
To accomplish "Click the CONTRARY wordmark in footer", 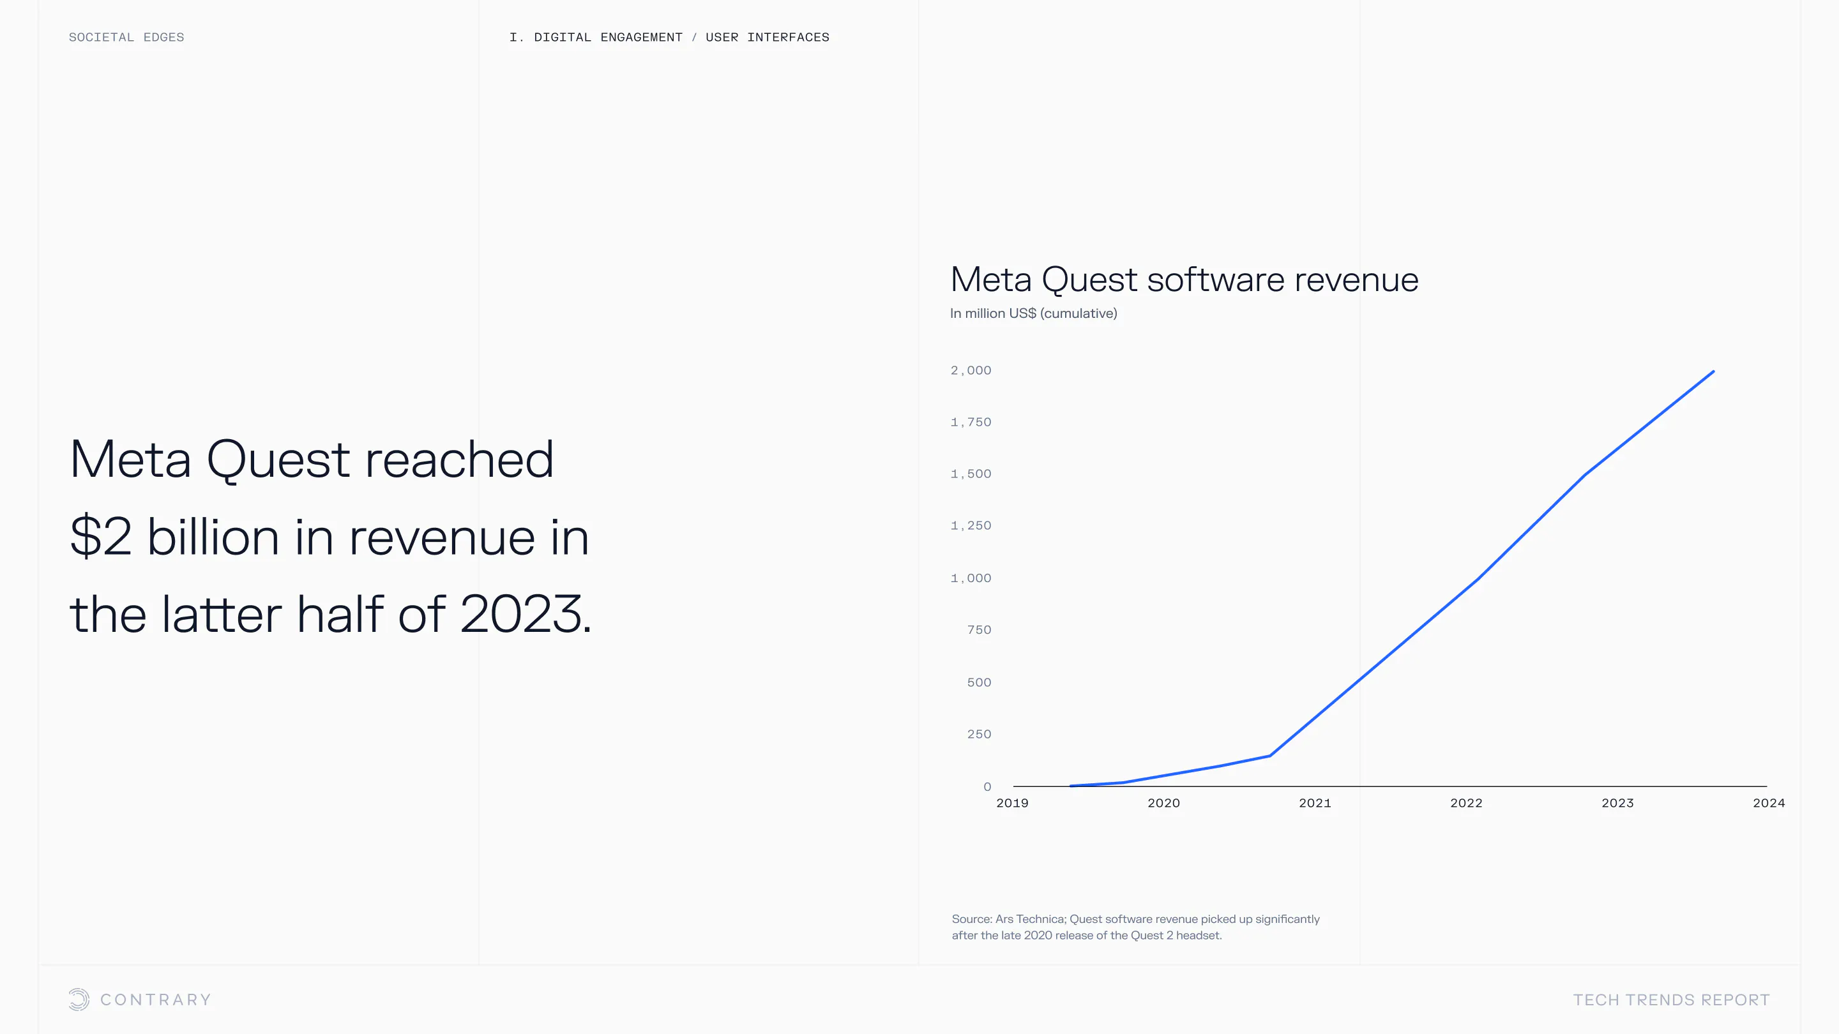I will pyautogui.click(x=156, y=1000).
